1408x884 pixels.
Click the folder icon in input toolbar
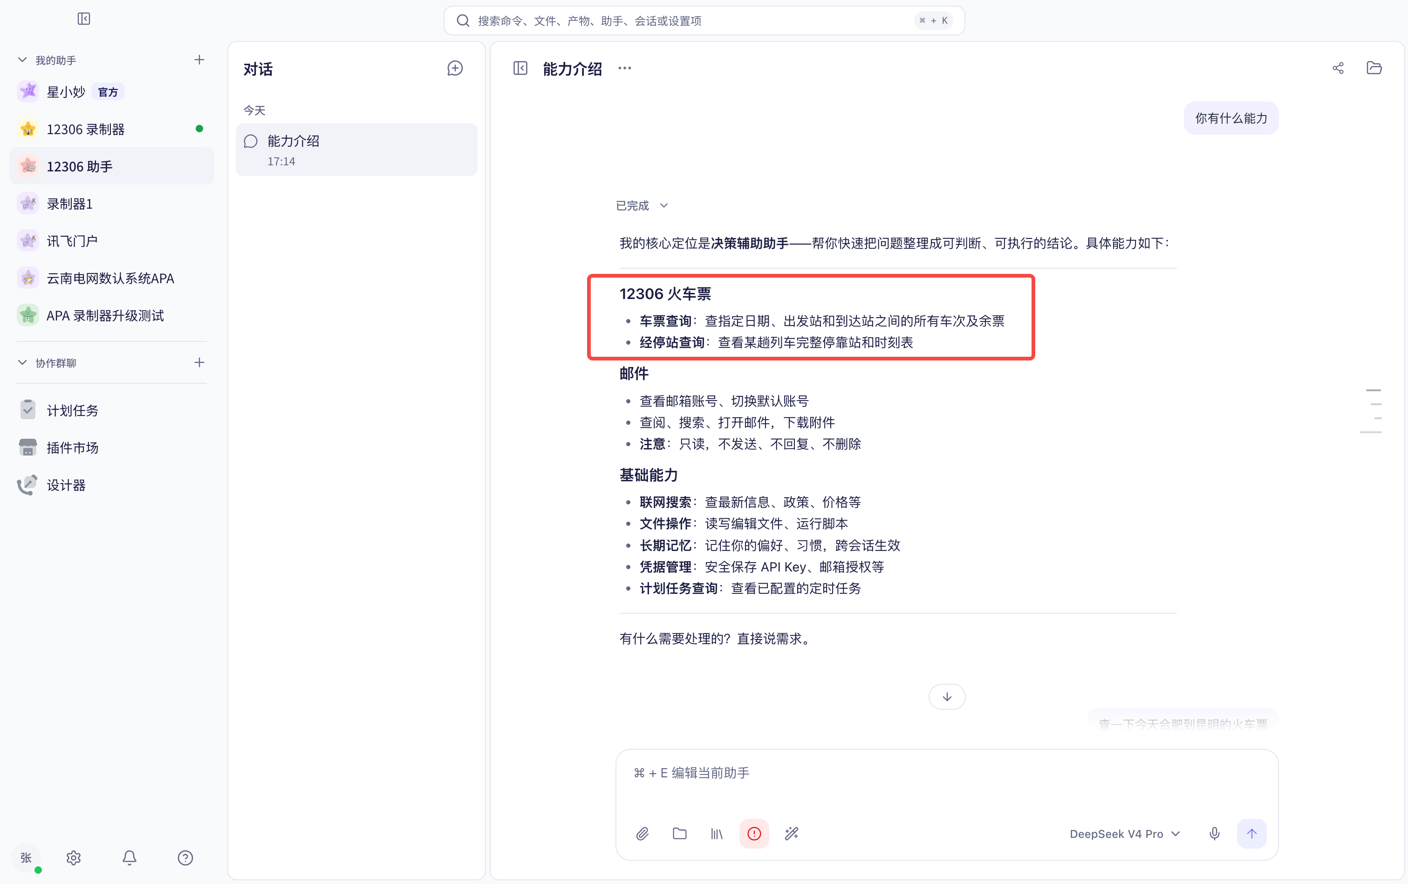coord(679,833)
